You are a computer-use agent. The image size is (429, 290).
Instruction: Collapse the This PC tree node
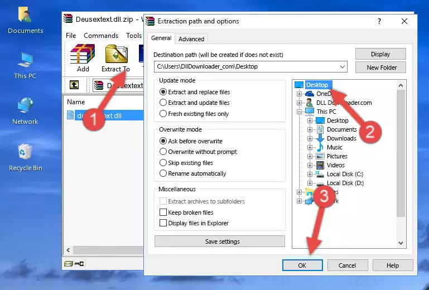(x=299, y=112)
